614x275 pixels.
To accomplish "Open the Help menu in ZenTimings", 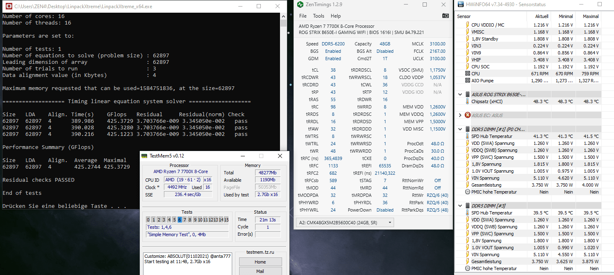I will (336, 16).
